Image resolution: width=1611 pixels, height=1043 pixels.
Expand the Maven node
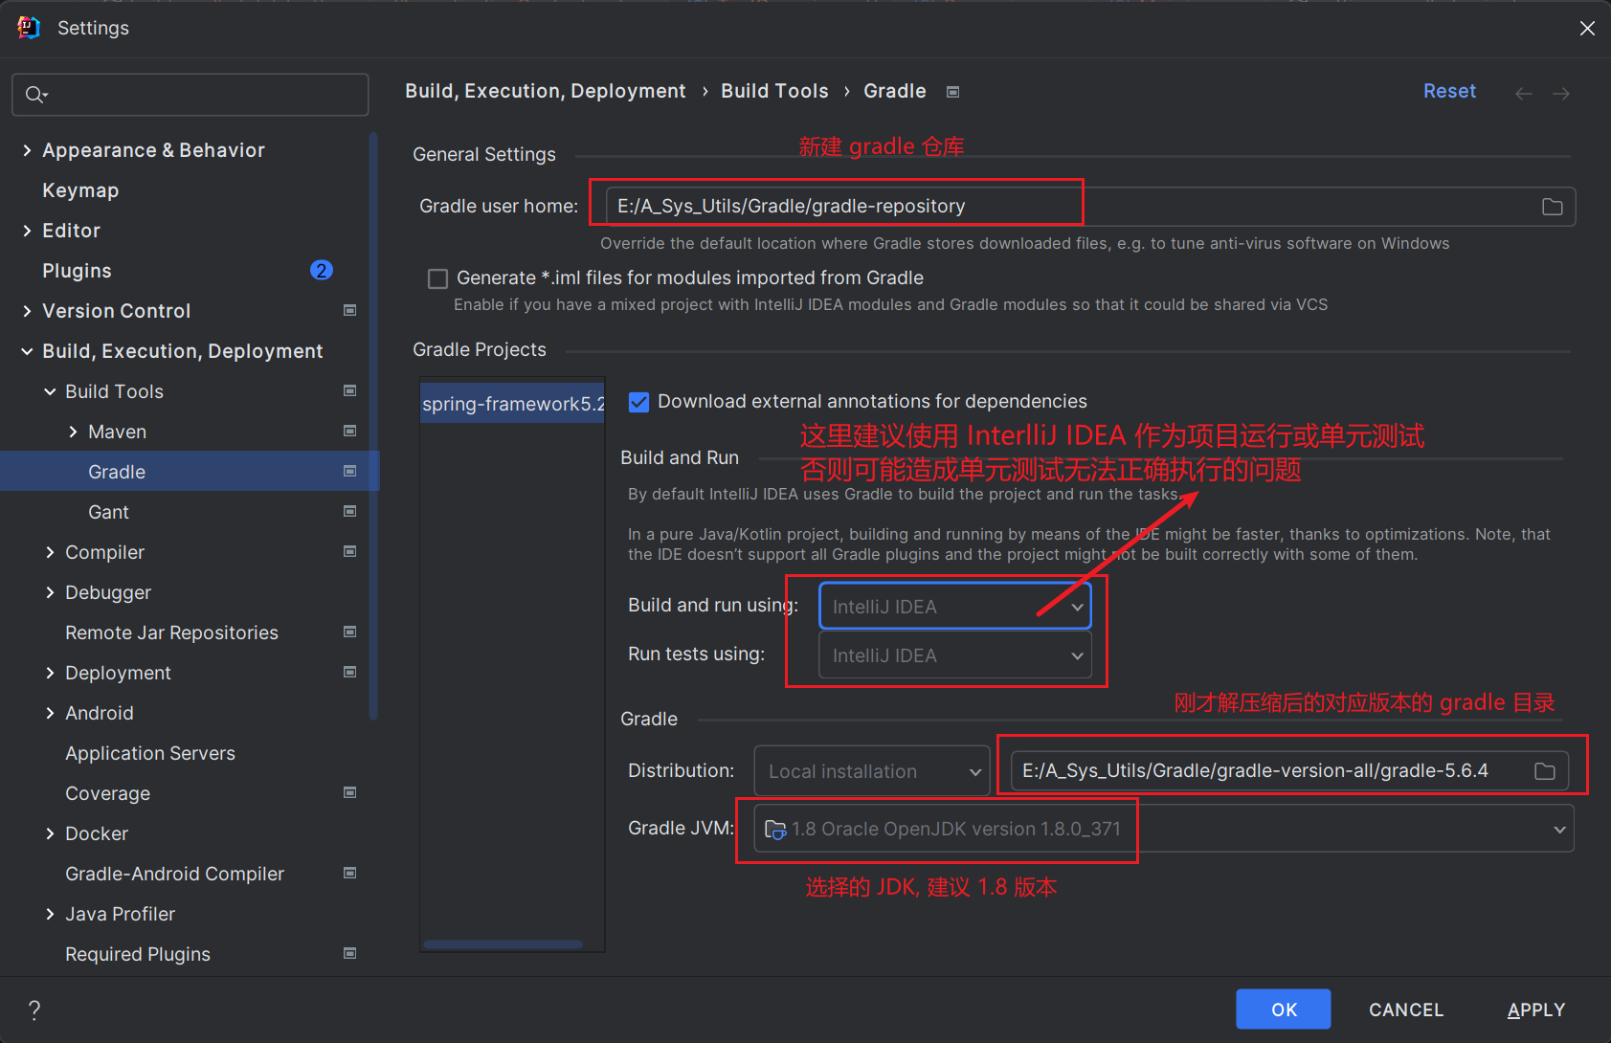click(73, 432)
